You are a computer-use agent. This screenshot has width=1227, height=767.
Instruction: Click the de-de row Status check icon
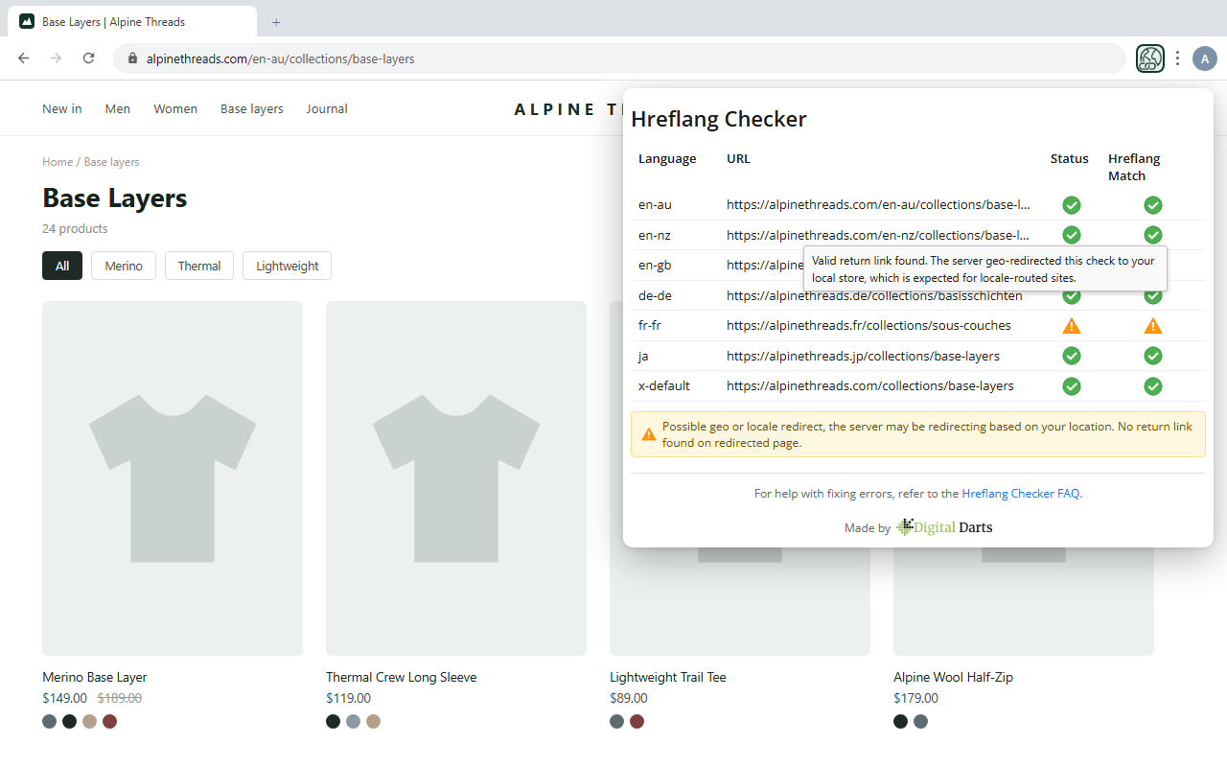point(1072,297)
